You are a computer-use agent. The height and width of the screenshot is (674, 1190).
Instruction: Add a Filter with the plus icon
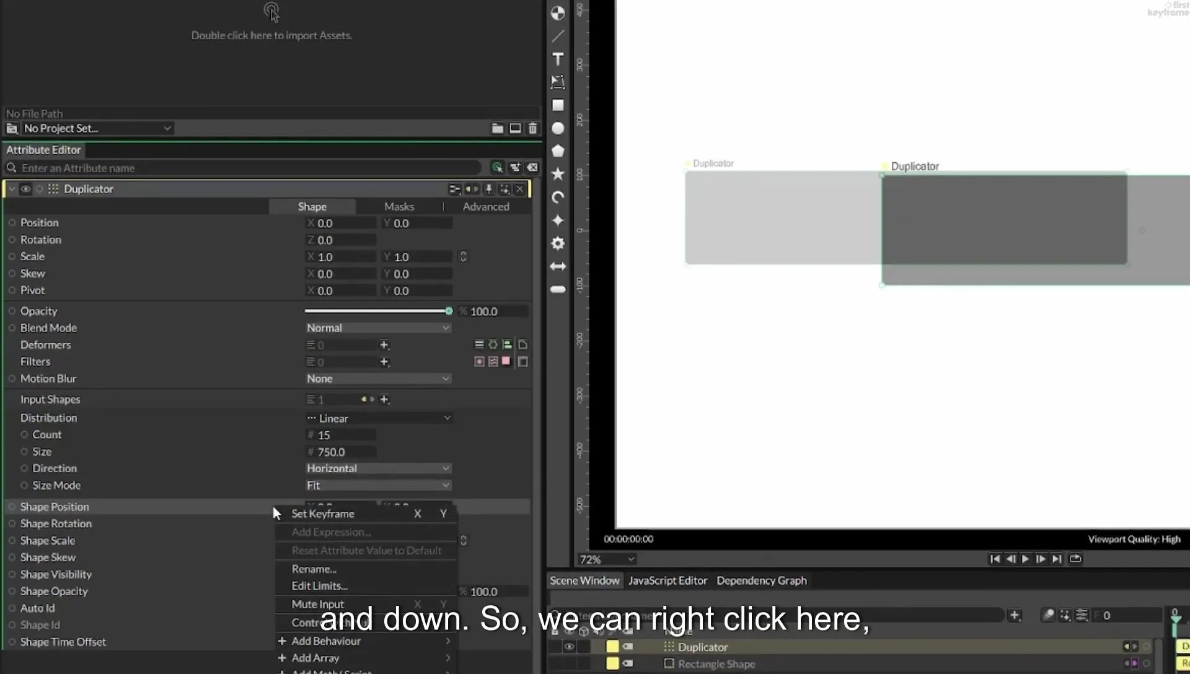(x=384, y=362)
